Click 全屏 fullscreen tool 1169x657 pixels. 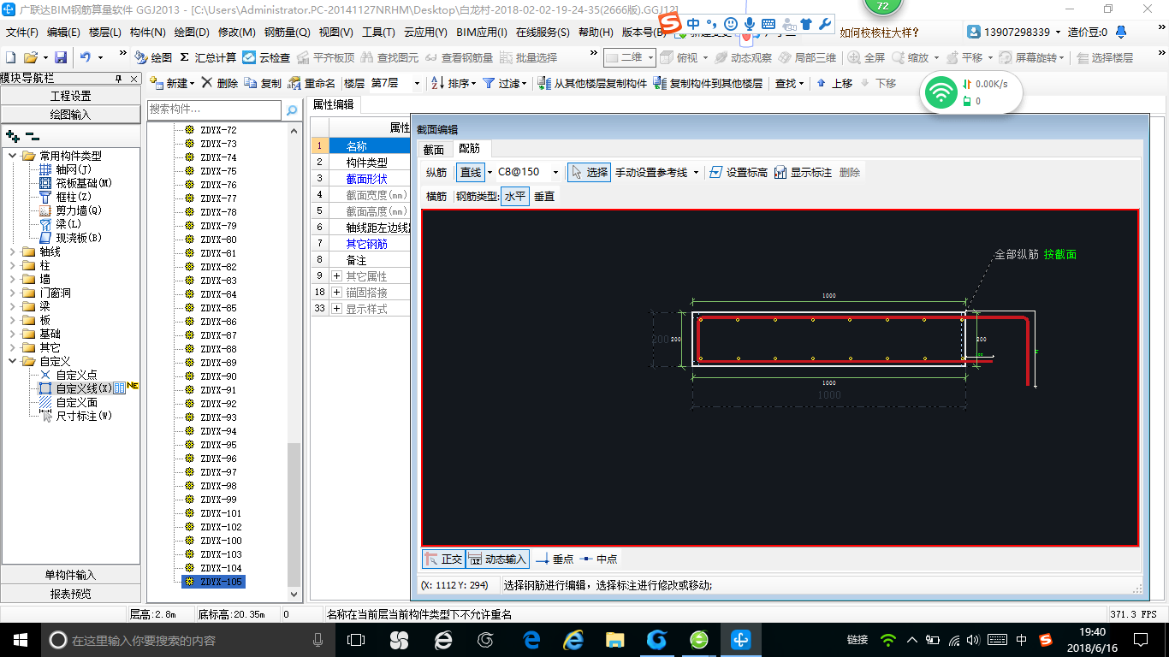pyautogui.click(x=866, y=57)
